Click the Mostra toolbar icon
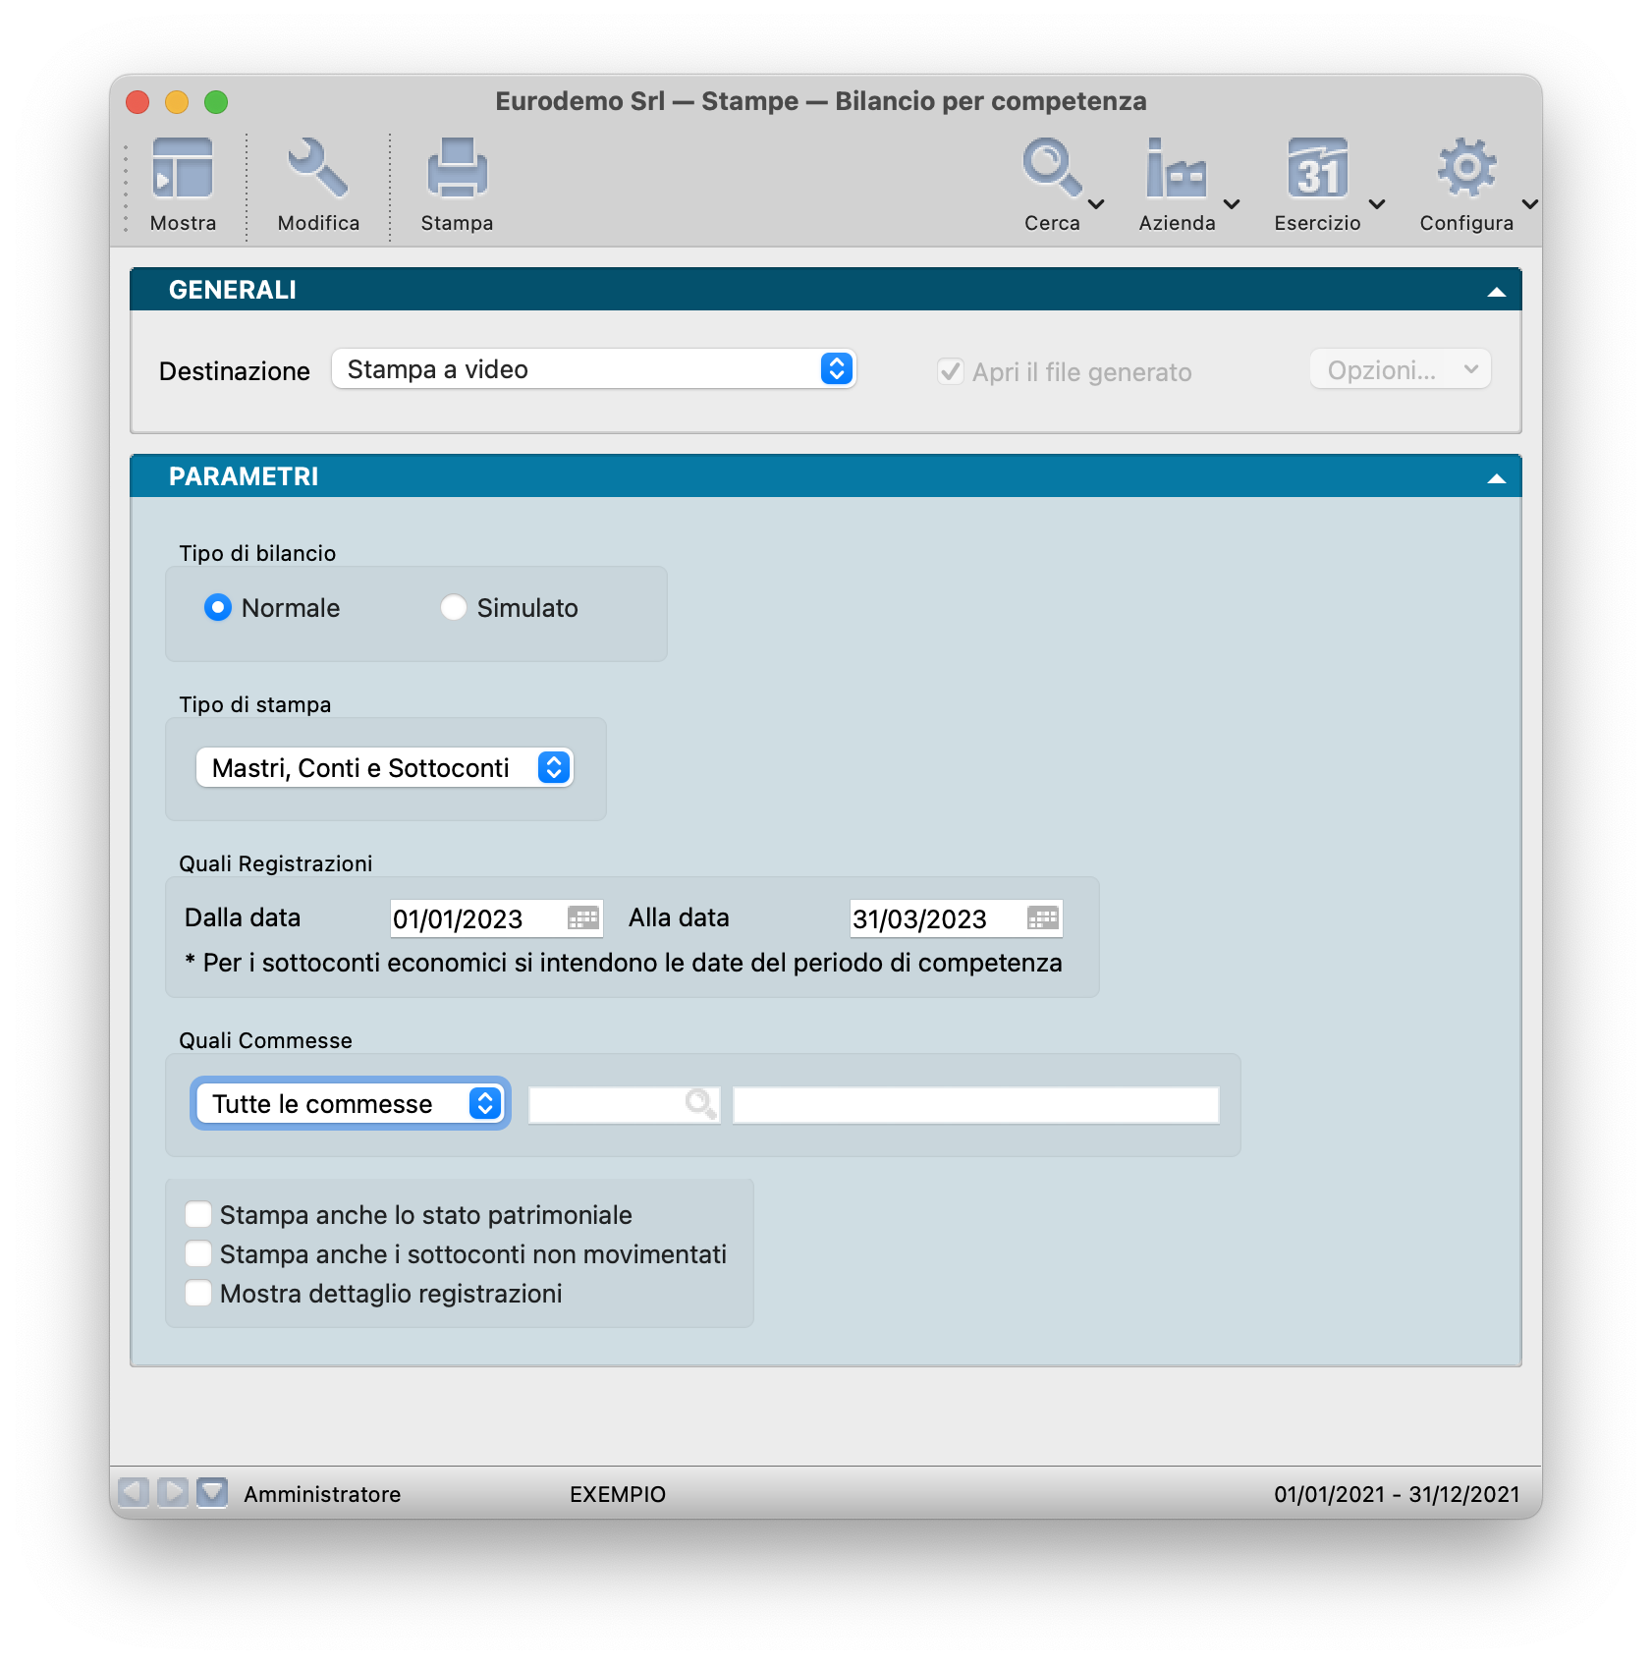The width and height of the screenshot is (1652, 1664). point(183,169)
